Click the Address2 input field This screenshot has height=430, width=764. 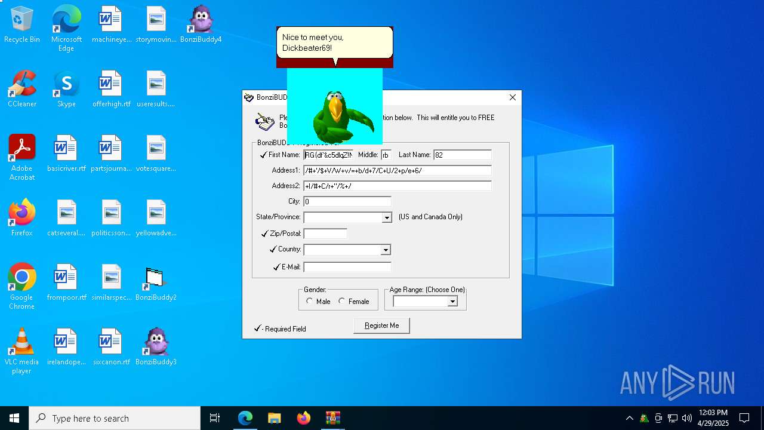point(398,186)
